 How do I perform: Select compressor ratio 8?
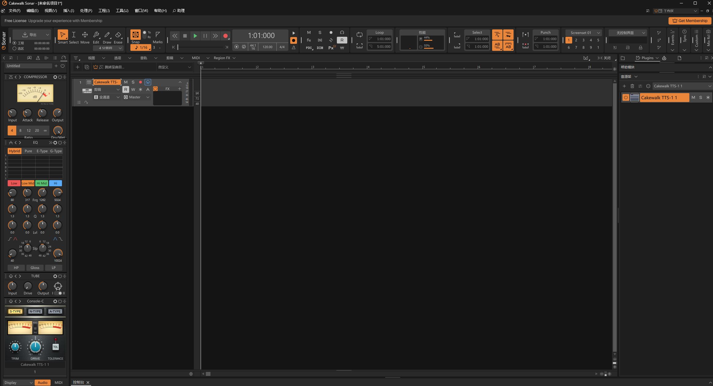(x=20, y=131)
